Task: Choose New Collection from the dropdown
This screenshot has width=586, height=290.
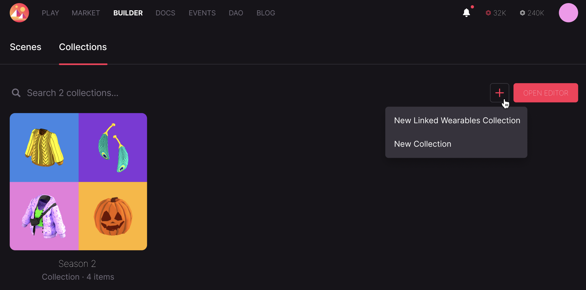Action: [x=422, y=144]
